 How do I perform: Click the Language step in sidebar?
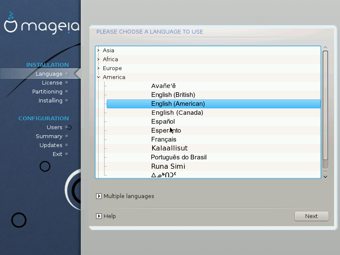[49, 74]
